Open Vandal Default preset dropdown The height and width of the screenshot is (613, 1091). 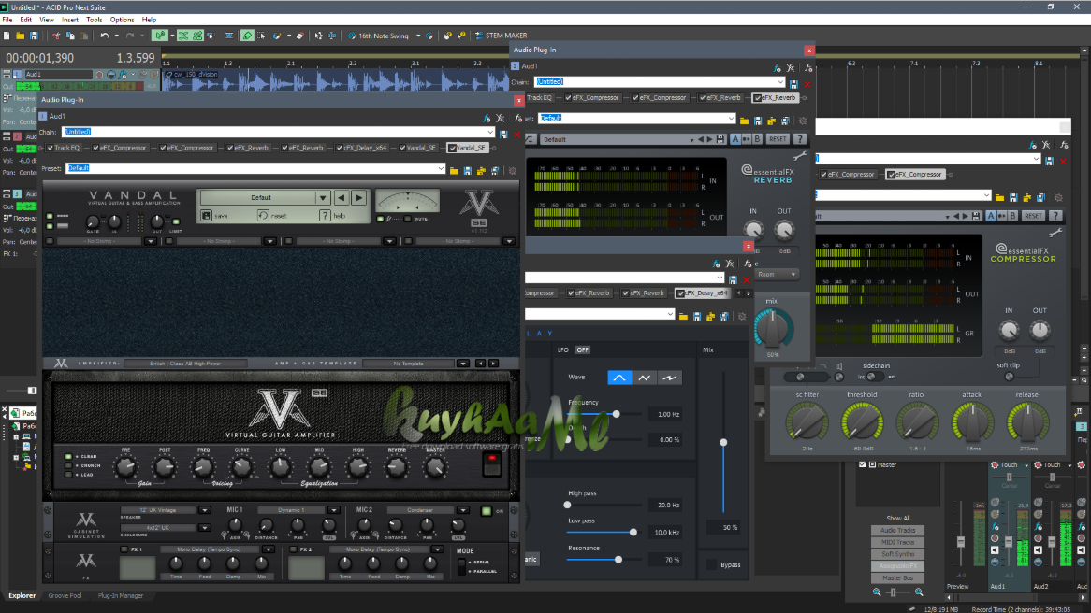point(323,197)
